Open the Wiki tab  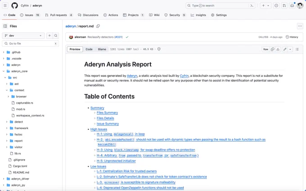click(x=154, y=15)
